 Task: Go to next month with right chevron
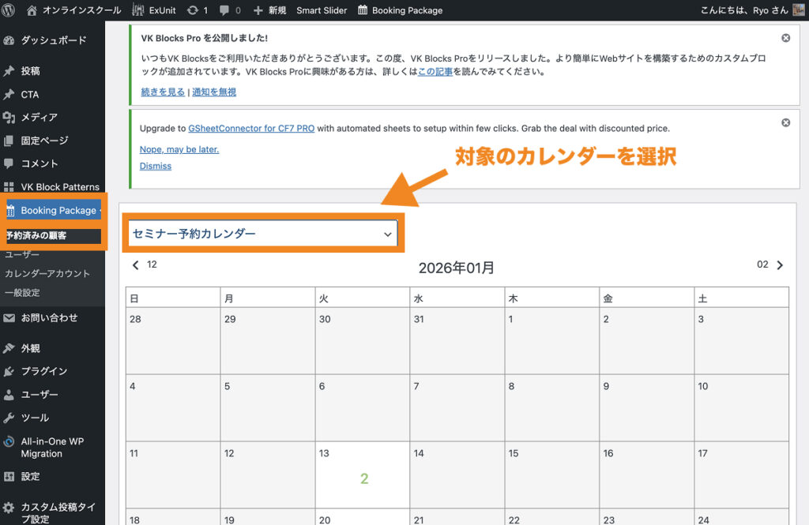click(780, 265)
